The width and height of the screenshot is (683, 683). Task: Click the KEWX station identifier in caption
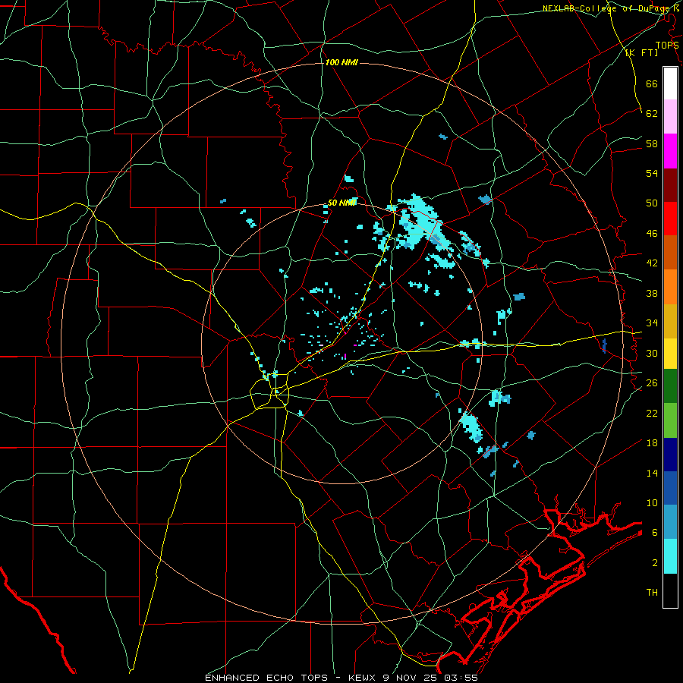[x=361, y=678]
